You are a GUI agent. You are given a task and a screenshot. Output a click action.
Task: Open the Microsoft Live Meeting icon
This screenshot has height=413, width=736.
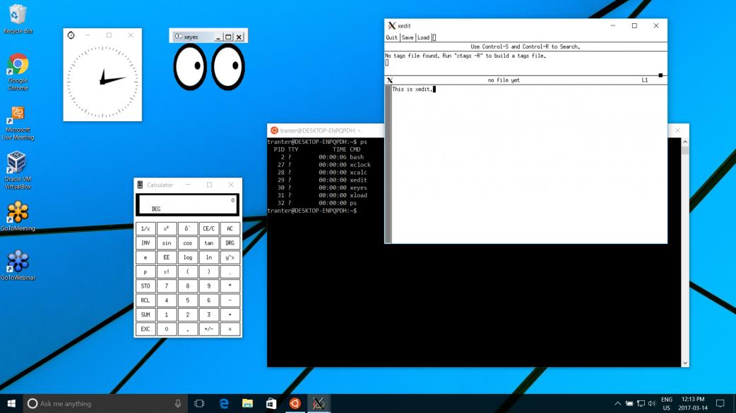click(18, 115)
